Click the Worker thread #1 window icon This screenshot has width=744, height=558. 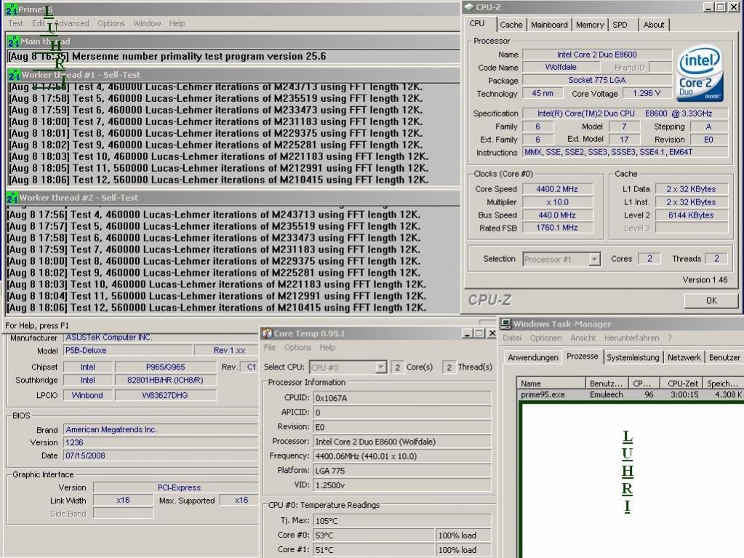coord(15,75)
